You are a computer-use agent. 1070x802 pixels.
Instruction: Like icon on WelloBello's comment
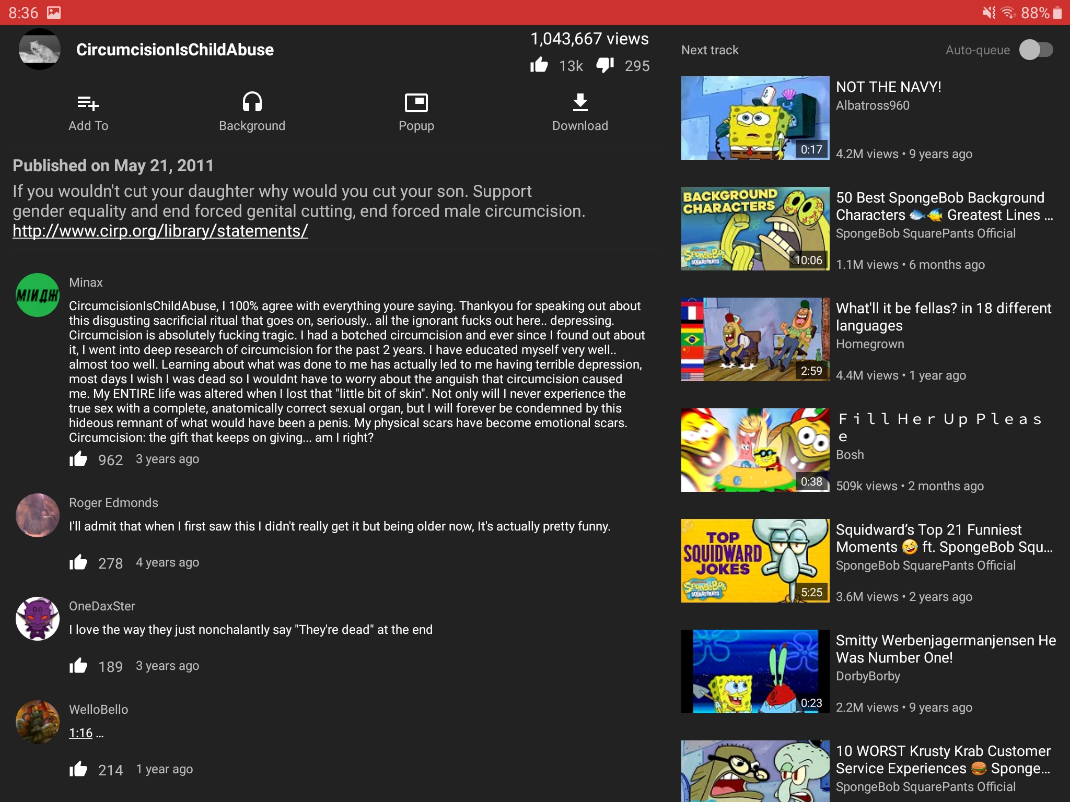coord(78,769)
